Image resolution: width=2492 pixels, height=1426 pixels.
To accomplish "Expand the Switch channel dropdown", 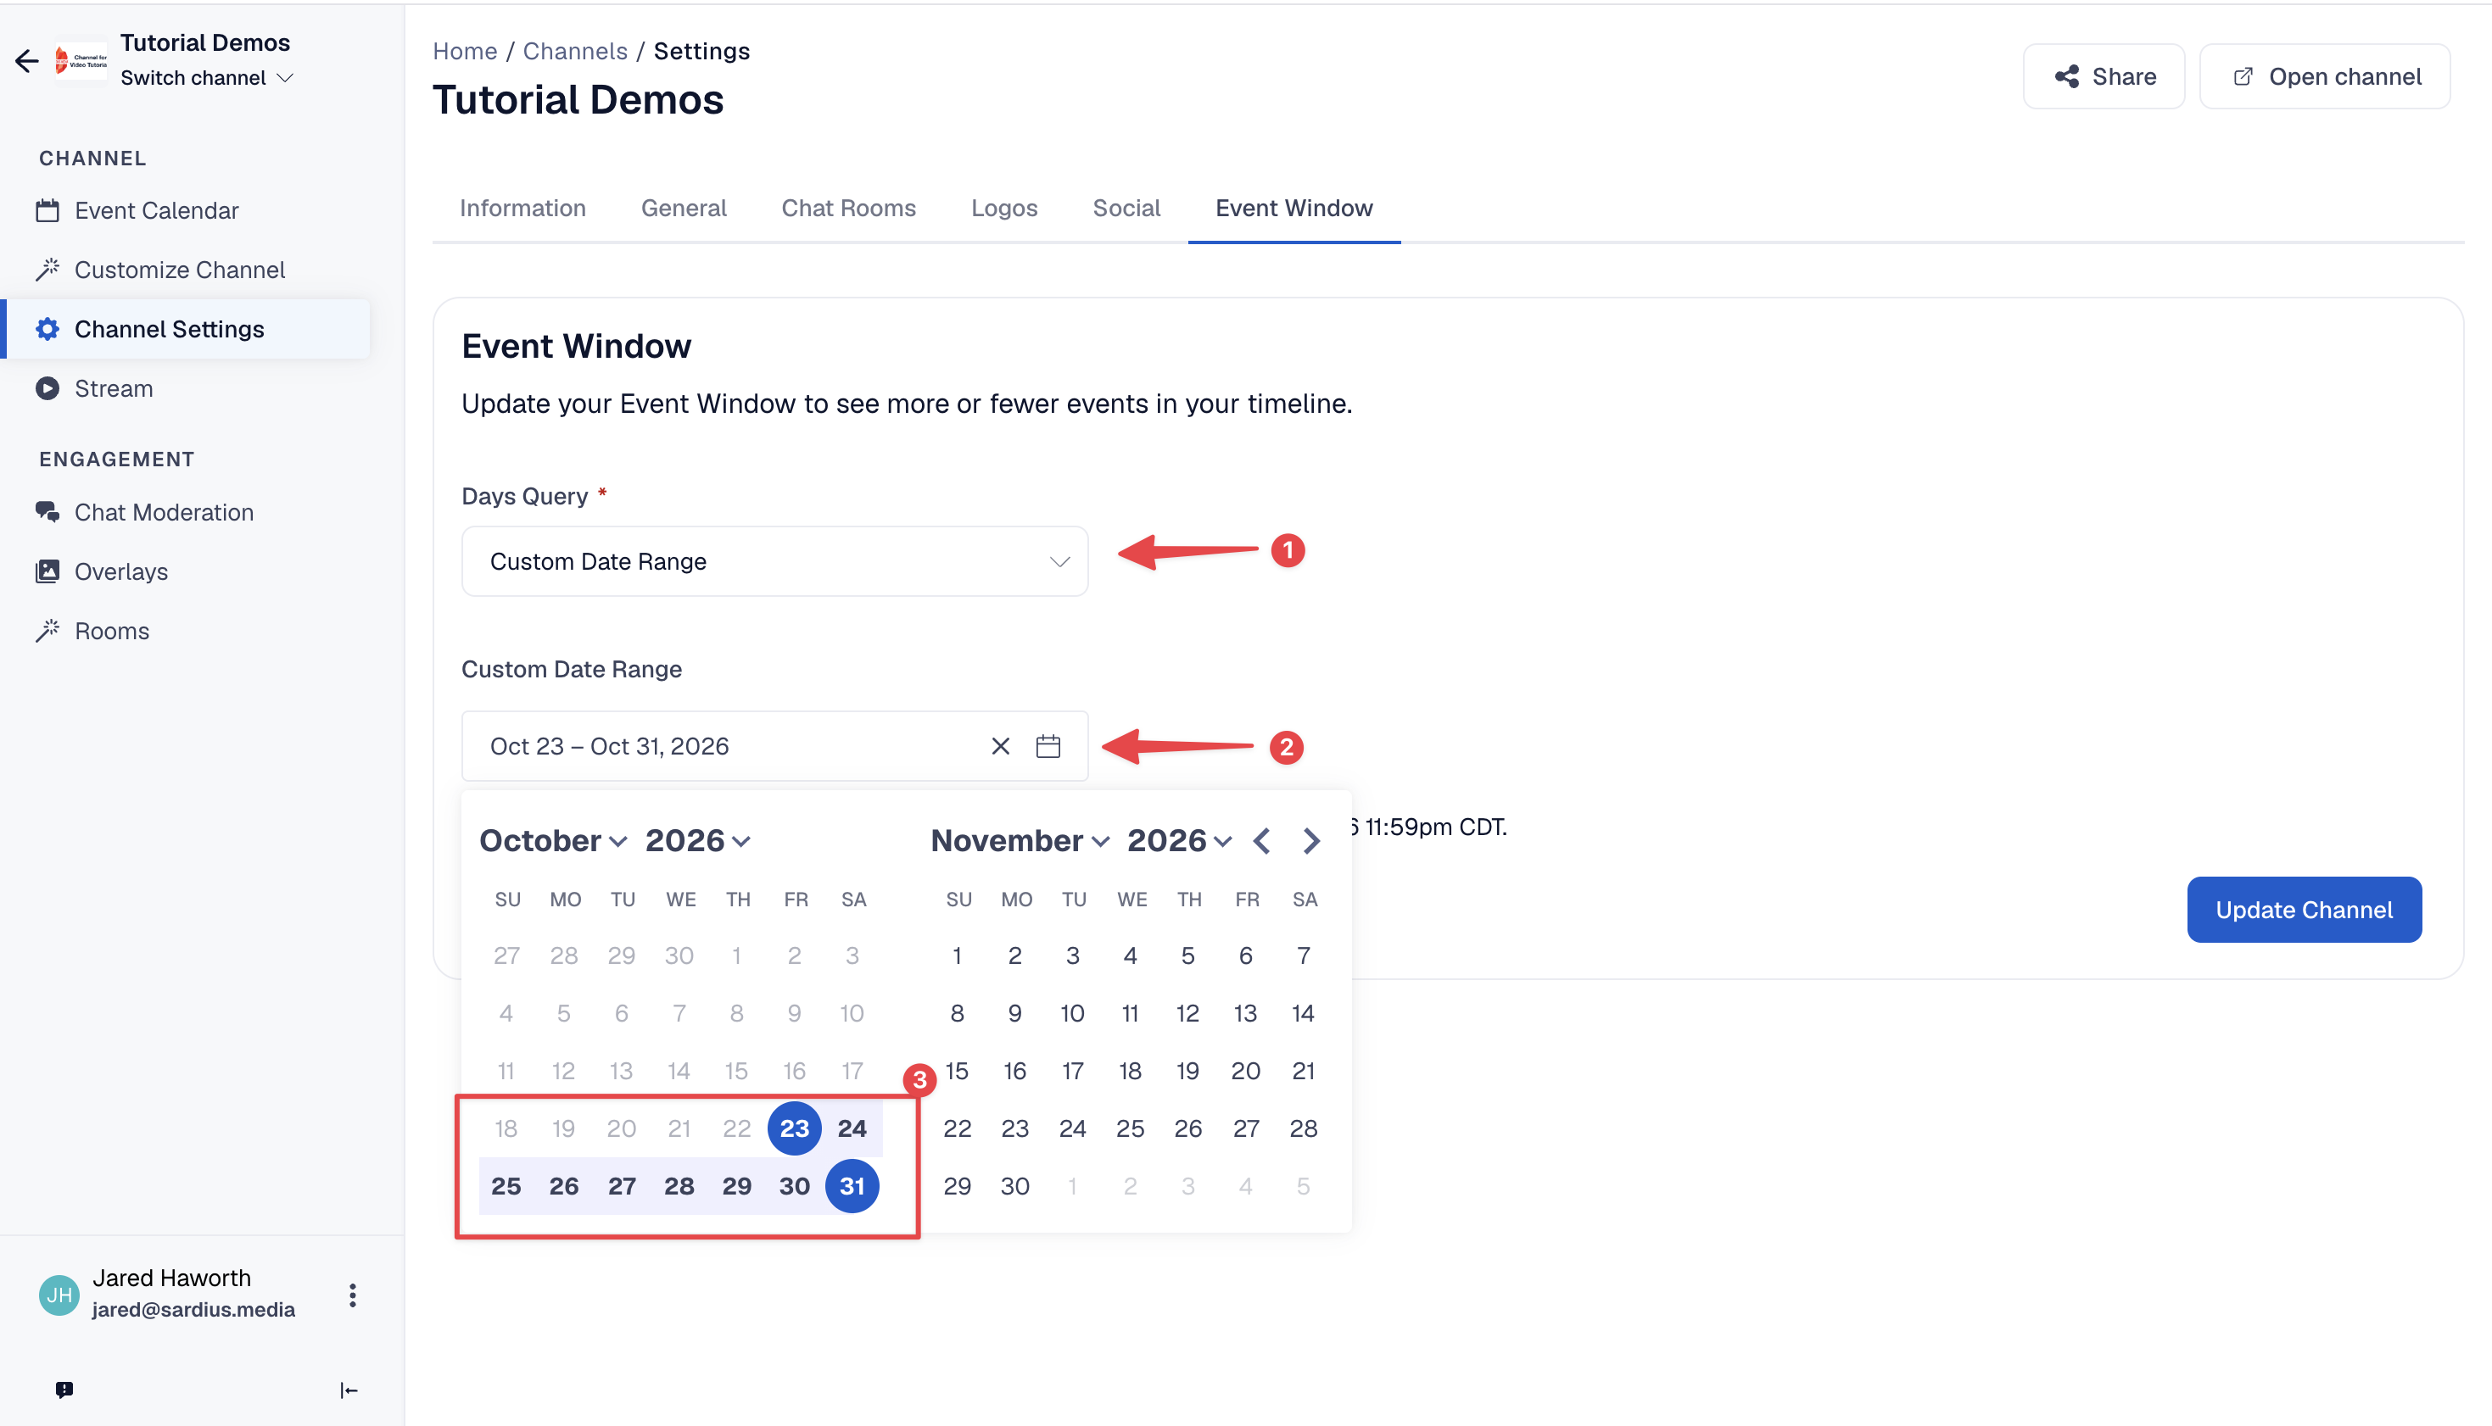I will click(207, 78).
